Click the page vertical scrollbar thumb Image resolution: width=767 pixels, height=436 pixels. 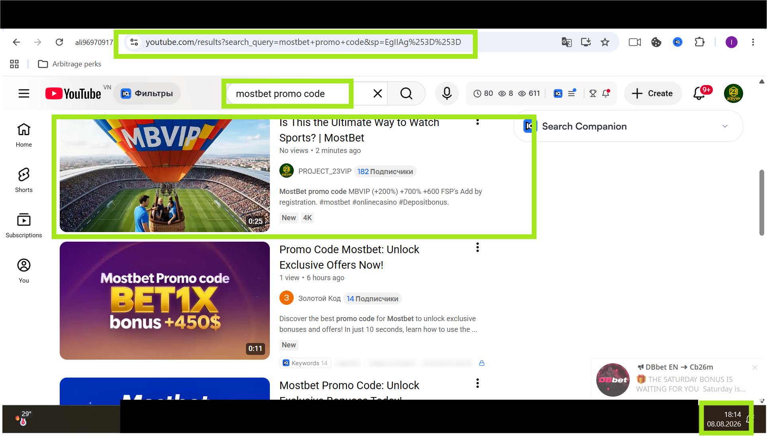pyautogui.click(x=762, y=203)
